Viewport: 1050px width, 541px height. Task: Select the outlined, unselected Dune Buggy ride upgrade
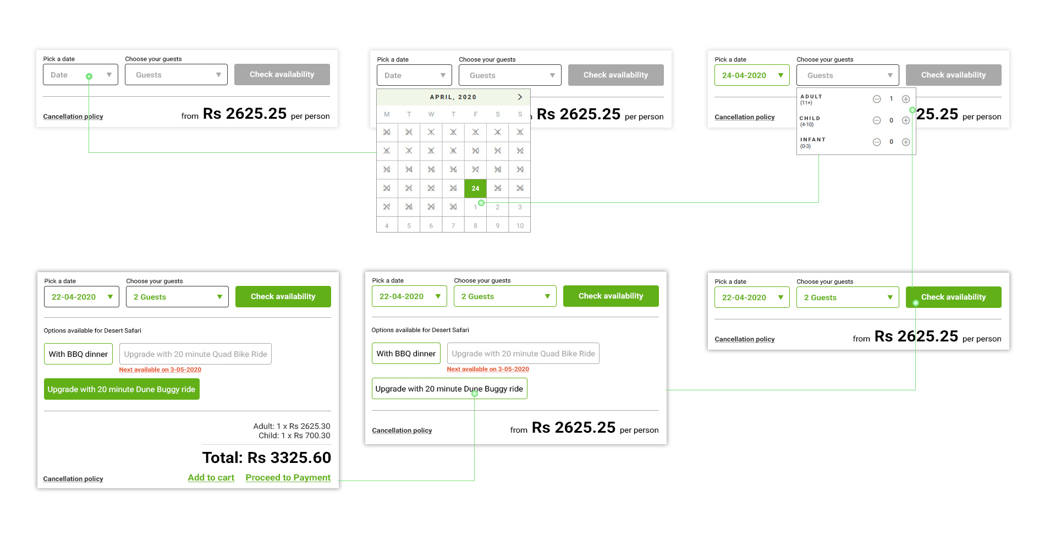tap(449, 389)
